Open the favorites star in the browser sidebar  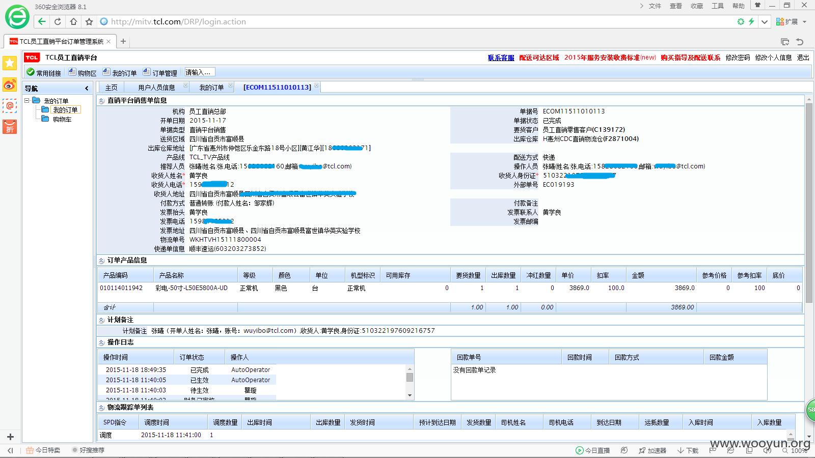pos(10,63)
